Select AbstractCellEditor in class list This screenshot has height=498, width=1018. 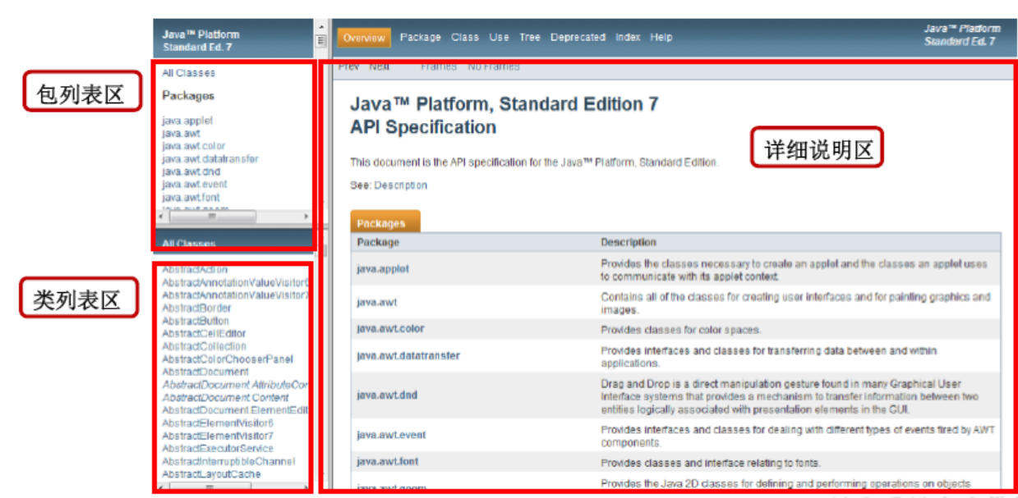[x=204, y=334]
